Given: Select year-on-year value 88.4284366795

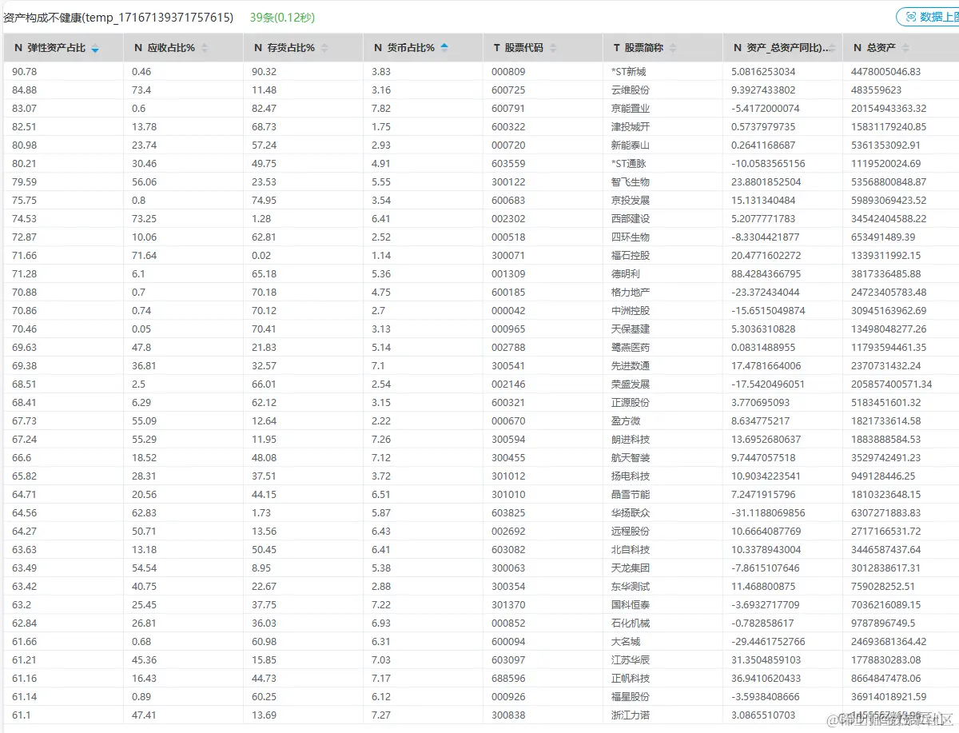Looking at the screenshot, I should (766, 274).
